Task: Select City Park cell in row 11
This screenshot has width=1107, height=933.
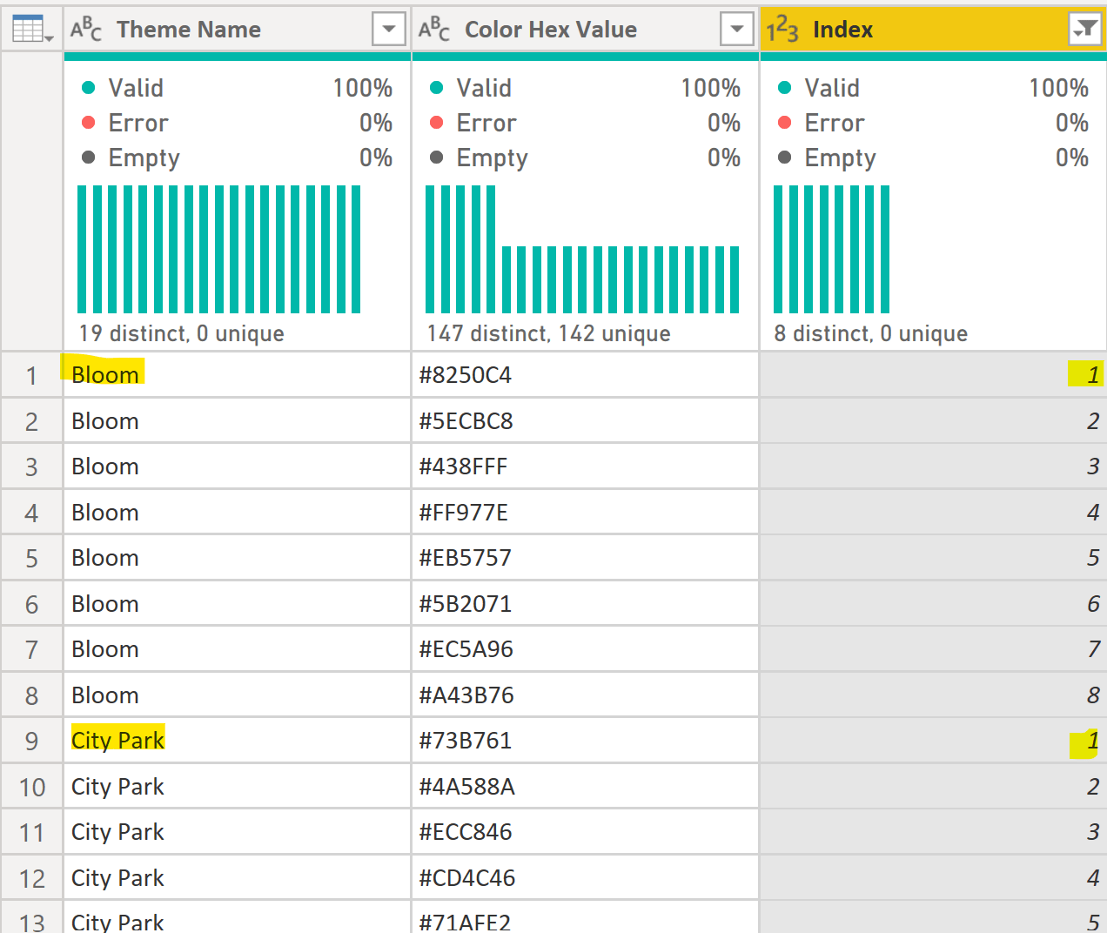Action: coord(237,832)
